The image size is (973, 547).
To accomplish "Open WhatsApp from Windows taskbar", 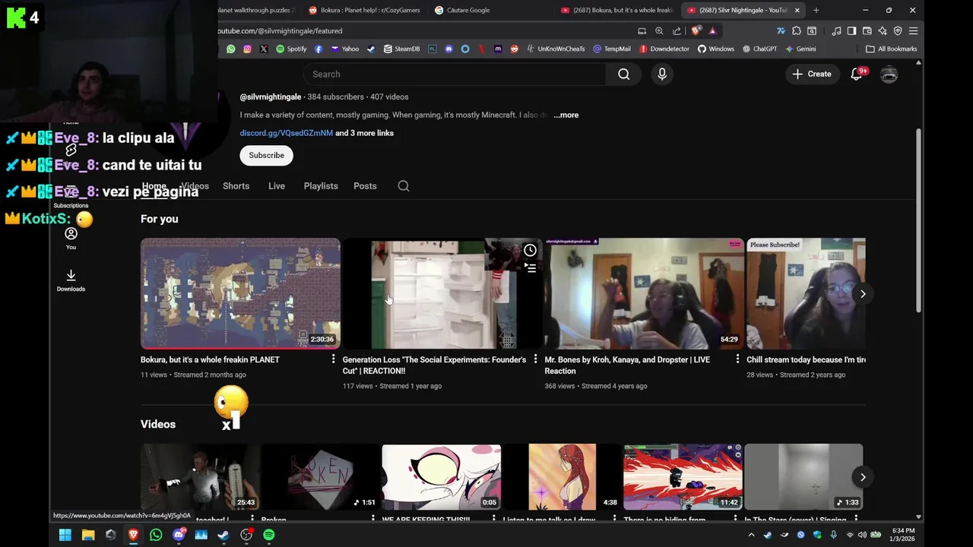I will (x=156, y=535).
